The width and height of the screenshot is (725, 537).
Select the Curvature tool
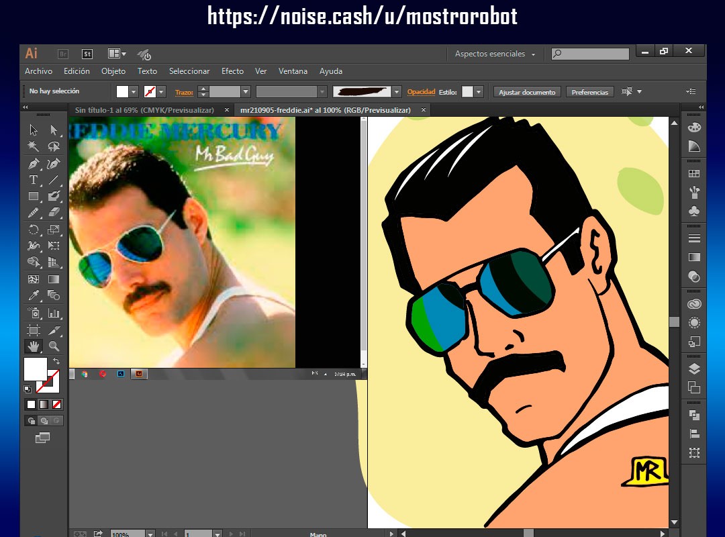pos(54,163)
